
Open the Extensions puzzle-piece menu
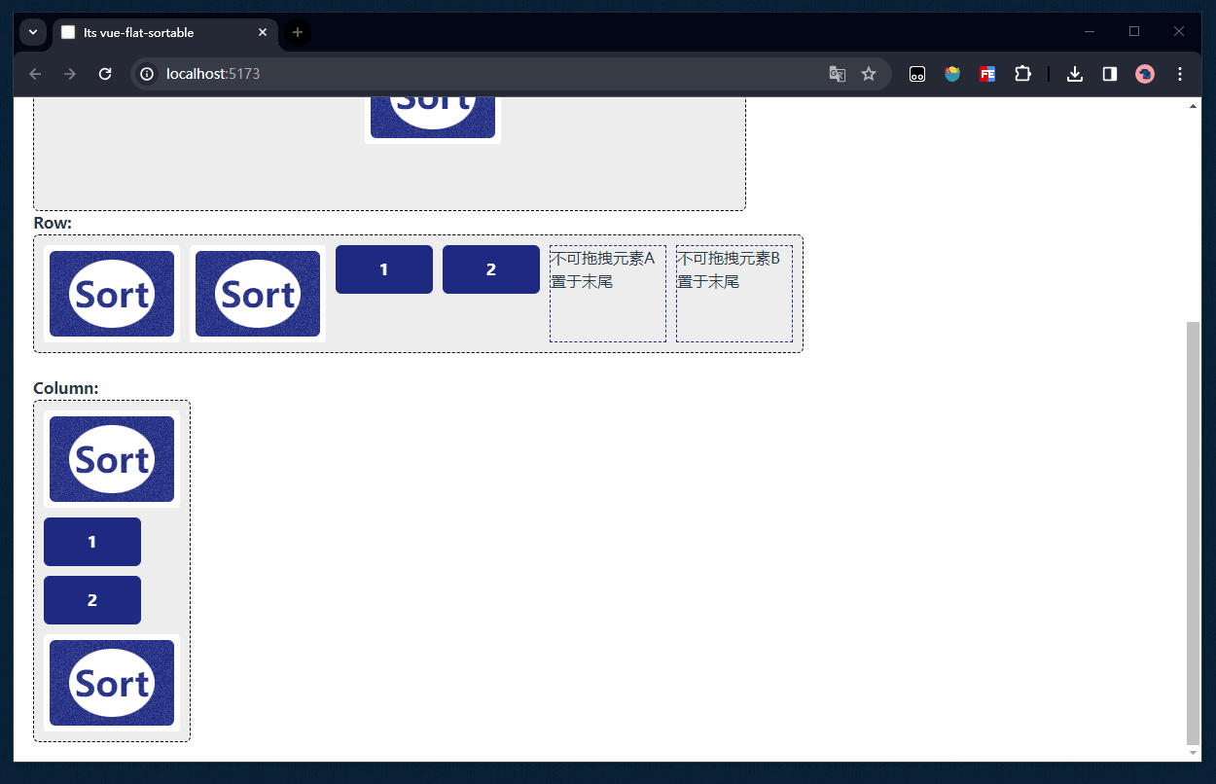(x=1022, y=73)
